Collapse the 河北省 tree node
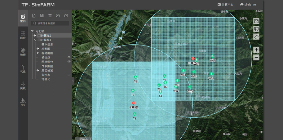 click(x=32, y=31)
